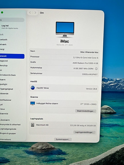Click the iMac image at top

65,30
